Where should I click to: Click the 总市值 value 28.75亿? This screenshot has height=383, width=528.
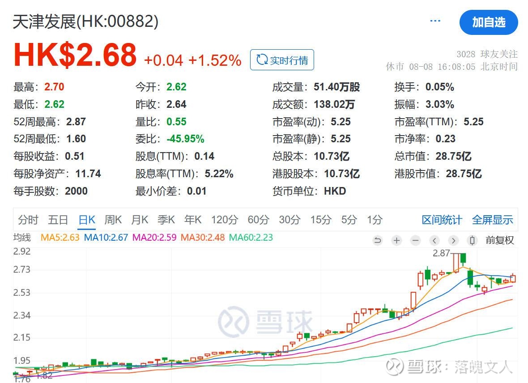(453, 156)
